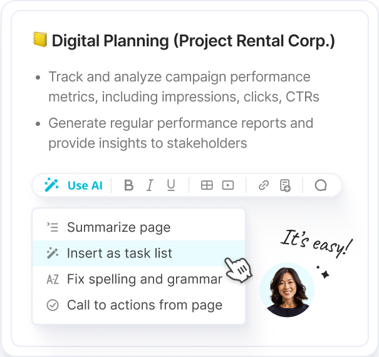Click the Use AI label

pos(85,185)
